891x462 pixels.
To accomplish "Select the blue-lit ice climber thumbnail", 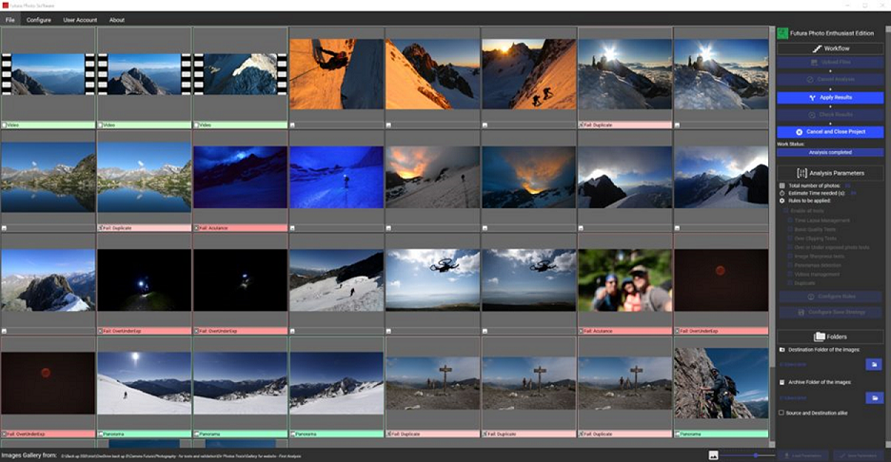I will point(336,178).
